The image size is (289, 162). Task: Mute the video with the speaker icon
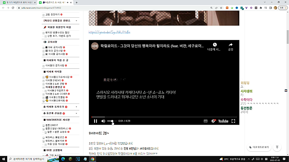tap(103, 121)
